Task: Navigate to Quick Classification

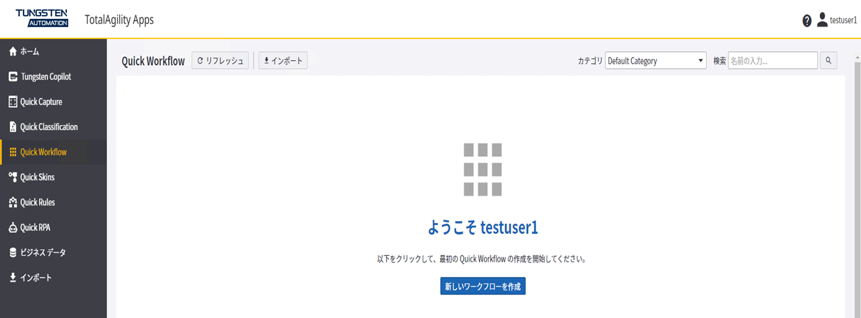Action: point(53,127)
